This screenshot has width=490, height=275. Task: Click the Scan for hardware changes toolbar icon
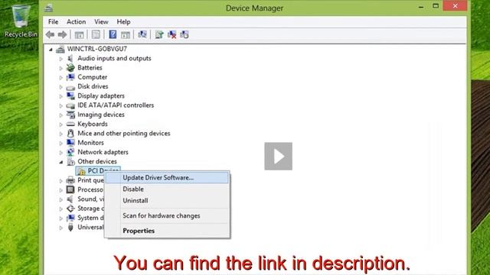click(x=142, y=34)
